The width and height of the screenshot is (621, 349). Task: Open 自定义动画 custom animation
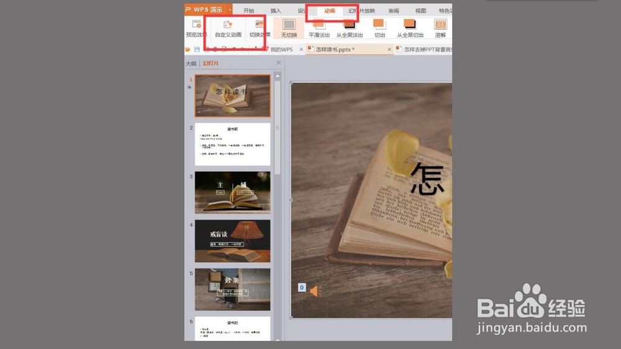coord(228,29)
